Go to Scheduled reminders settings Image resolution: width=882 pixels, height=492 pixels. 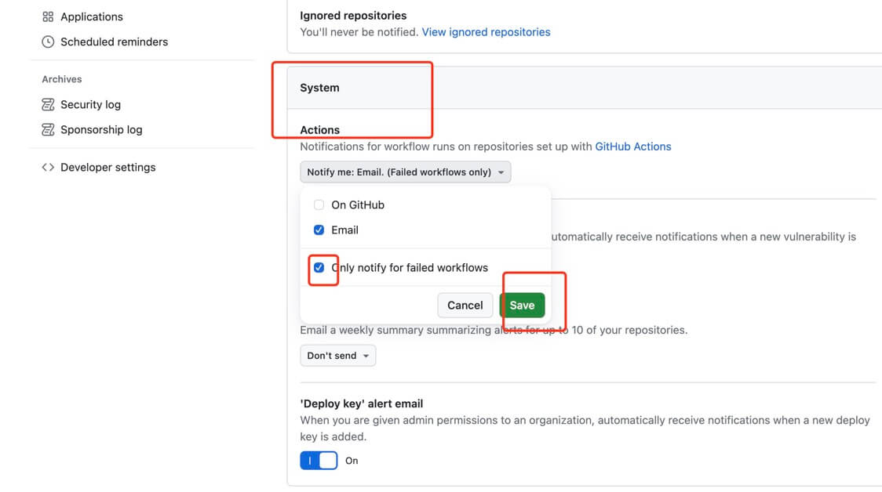point(114,42)
